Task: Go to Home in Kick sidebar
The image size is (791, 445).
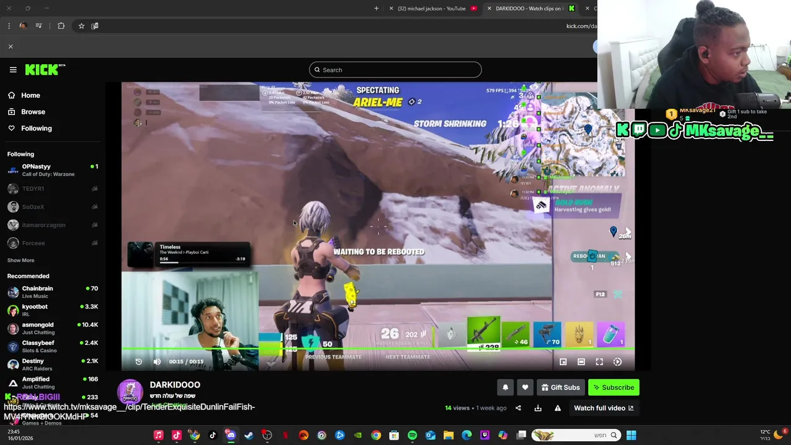Action: point(24,95)
